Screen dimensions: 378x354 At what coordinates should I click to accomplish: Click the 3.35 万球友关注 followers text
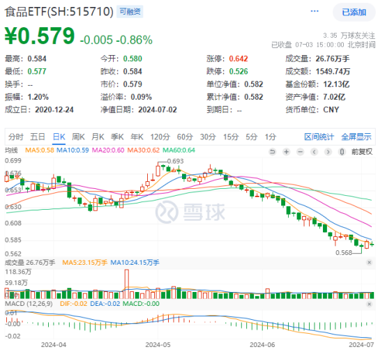349,36
